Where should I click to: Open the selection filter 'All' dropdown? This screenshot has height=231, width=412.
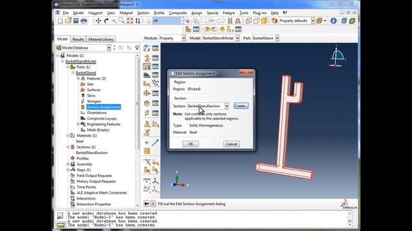coord(182,21)
